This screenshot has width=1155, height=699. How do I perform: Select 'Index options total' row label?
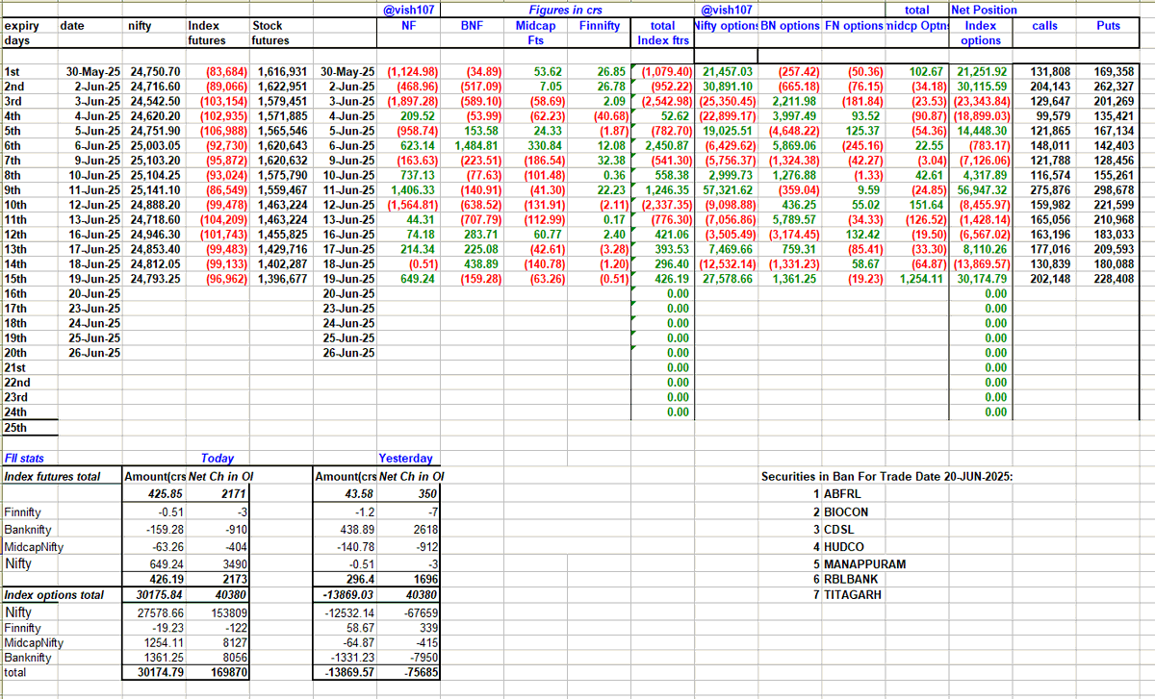54,595
